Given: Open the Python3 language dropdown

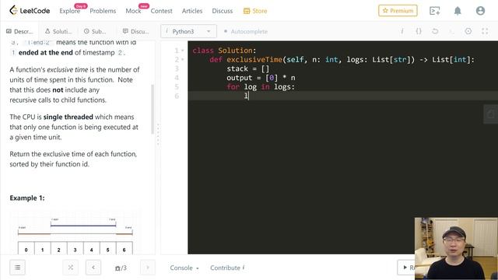Looking at the screenshot, I should click(188, 31).
